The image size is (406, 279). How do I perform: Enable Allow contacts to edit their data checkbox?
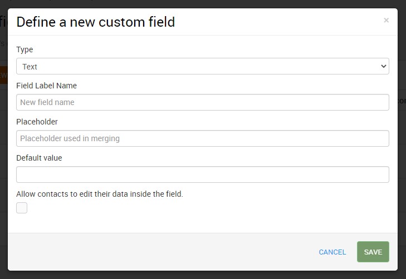click(22, 208)
